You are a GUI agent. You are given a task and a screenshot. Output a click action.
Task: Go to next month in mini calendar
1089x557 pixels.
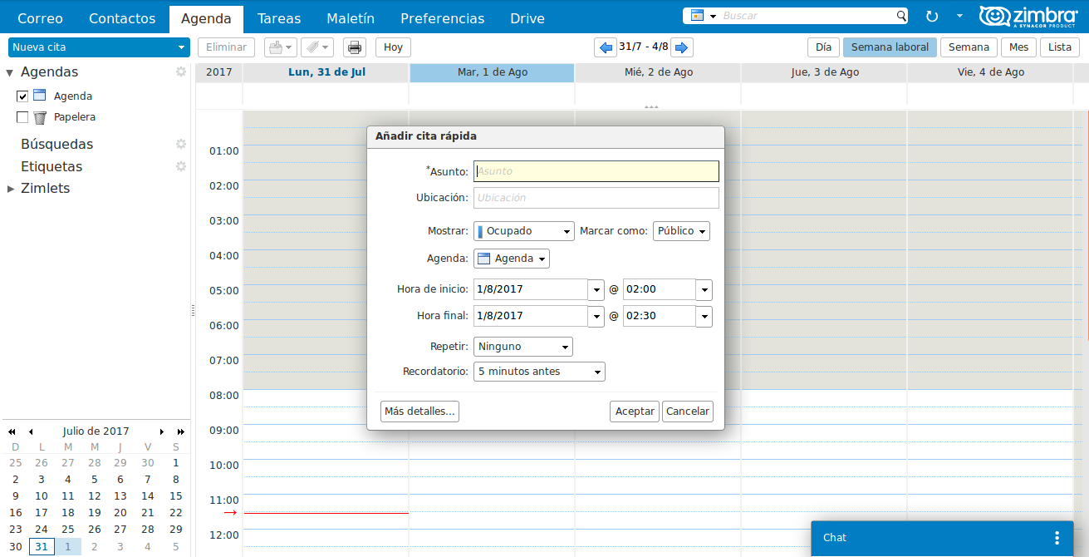pyautogui.click(x=162, y=431)
